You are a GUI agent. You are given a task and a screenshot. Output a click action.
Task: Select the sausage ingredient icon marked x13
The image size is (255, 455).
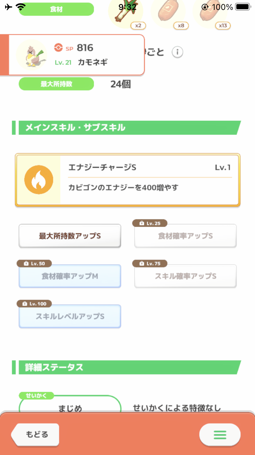point(211,13)
